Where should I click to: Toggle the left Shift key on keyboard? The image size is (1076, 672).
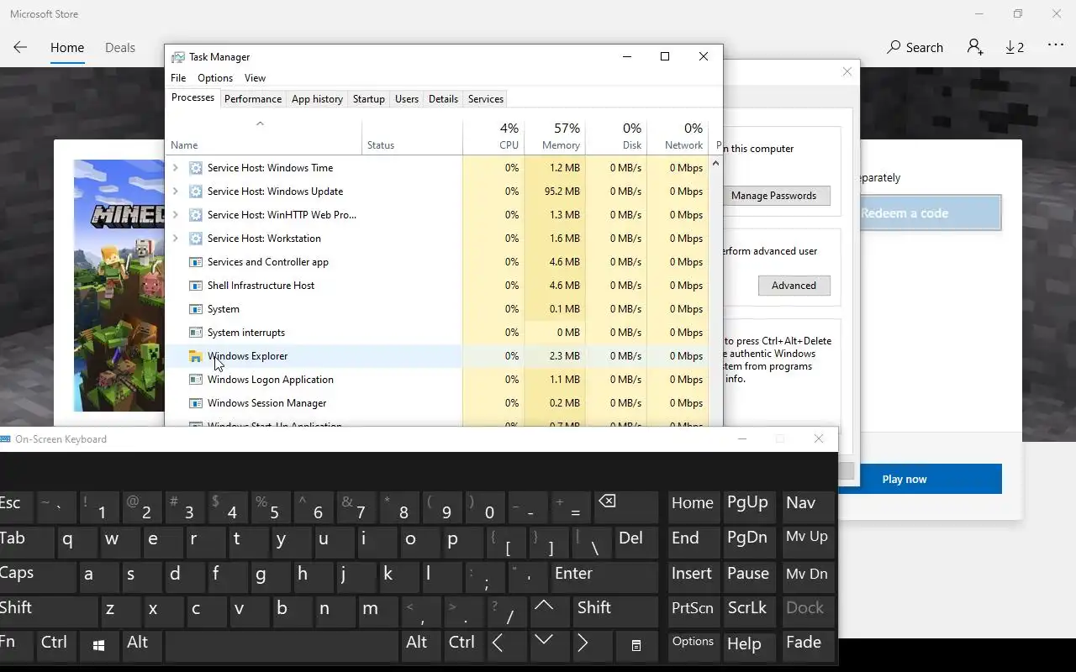48,611
